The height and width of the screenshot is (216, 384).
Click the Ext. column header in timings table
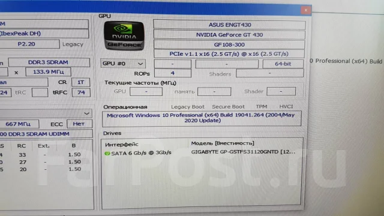point(44,146)
